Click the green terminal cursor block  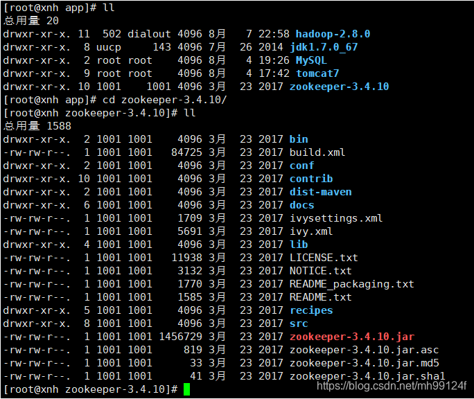pyautogui.click(x=186, y=389)
